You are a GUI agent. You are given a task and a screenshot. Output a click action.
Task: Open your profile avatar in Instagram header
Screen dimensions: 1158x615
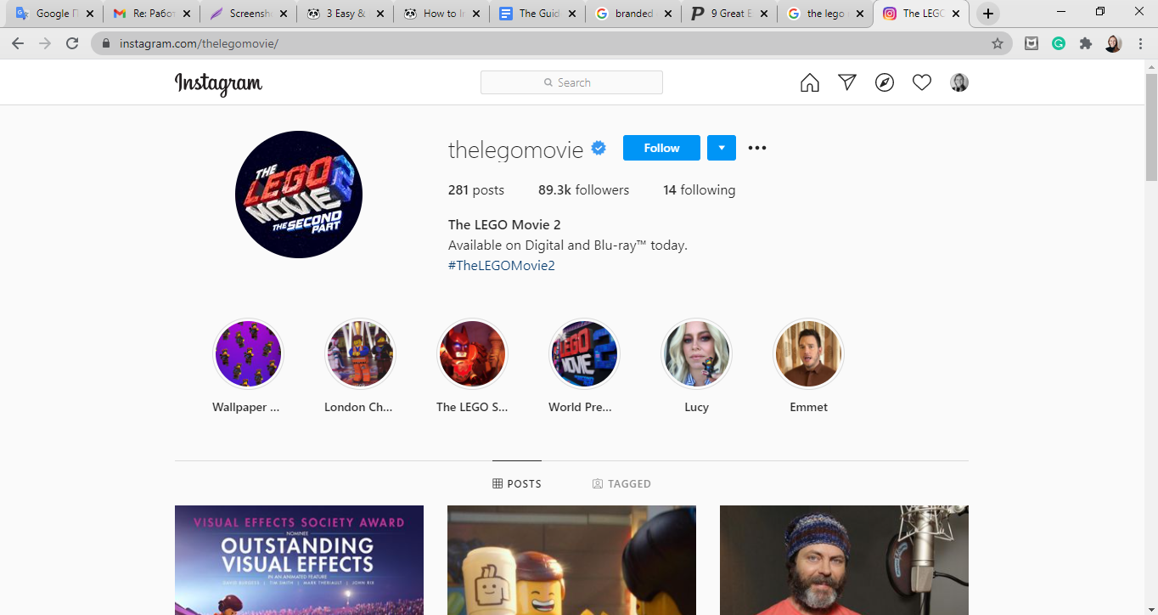click(x=959, y=82)
